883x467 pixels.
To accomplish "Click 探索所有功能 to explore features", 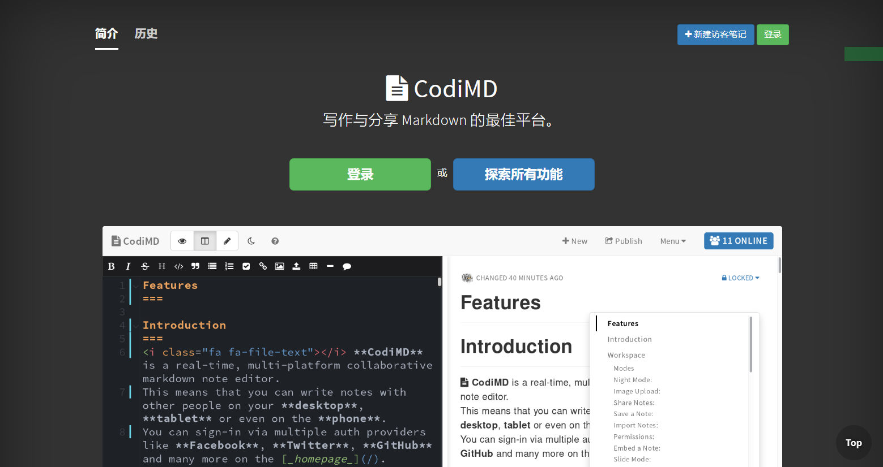I will tap(523, 174).
